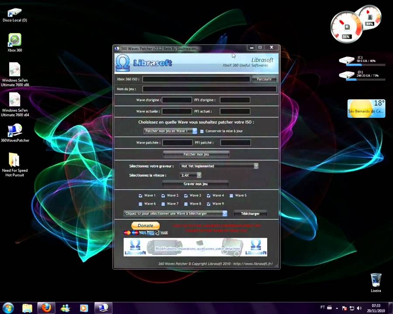Viewport: 393px width, 314px height.
Task: Click the Nom du jeu field
Action: pyautogui.click(x=210, y=89)
